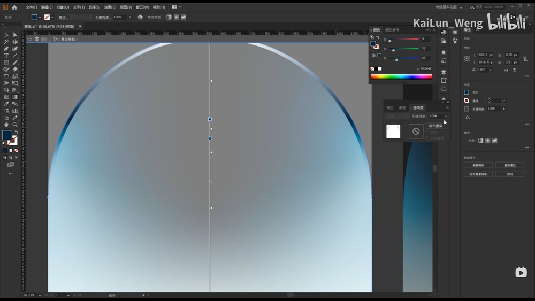Switch to the 颜色参考 tab
Image resolution: width=535 pixels, height=301 pixels.
pos(392,30)
